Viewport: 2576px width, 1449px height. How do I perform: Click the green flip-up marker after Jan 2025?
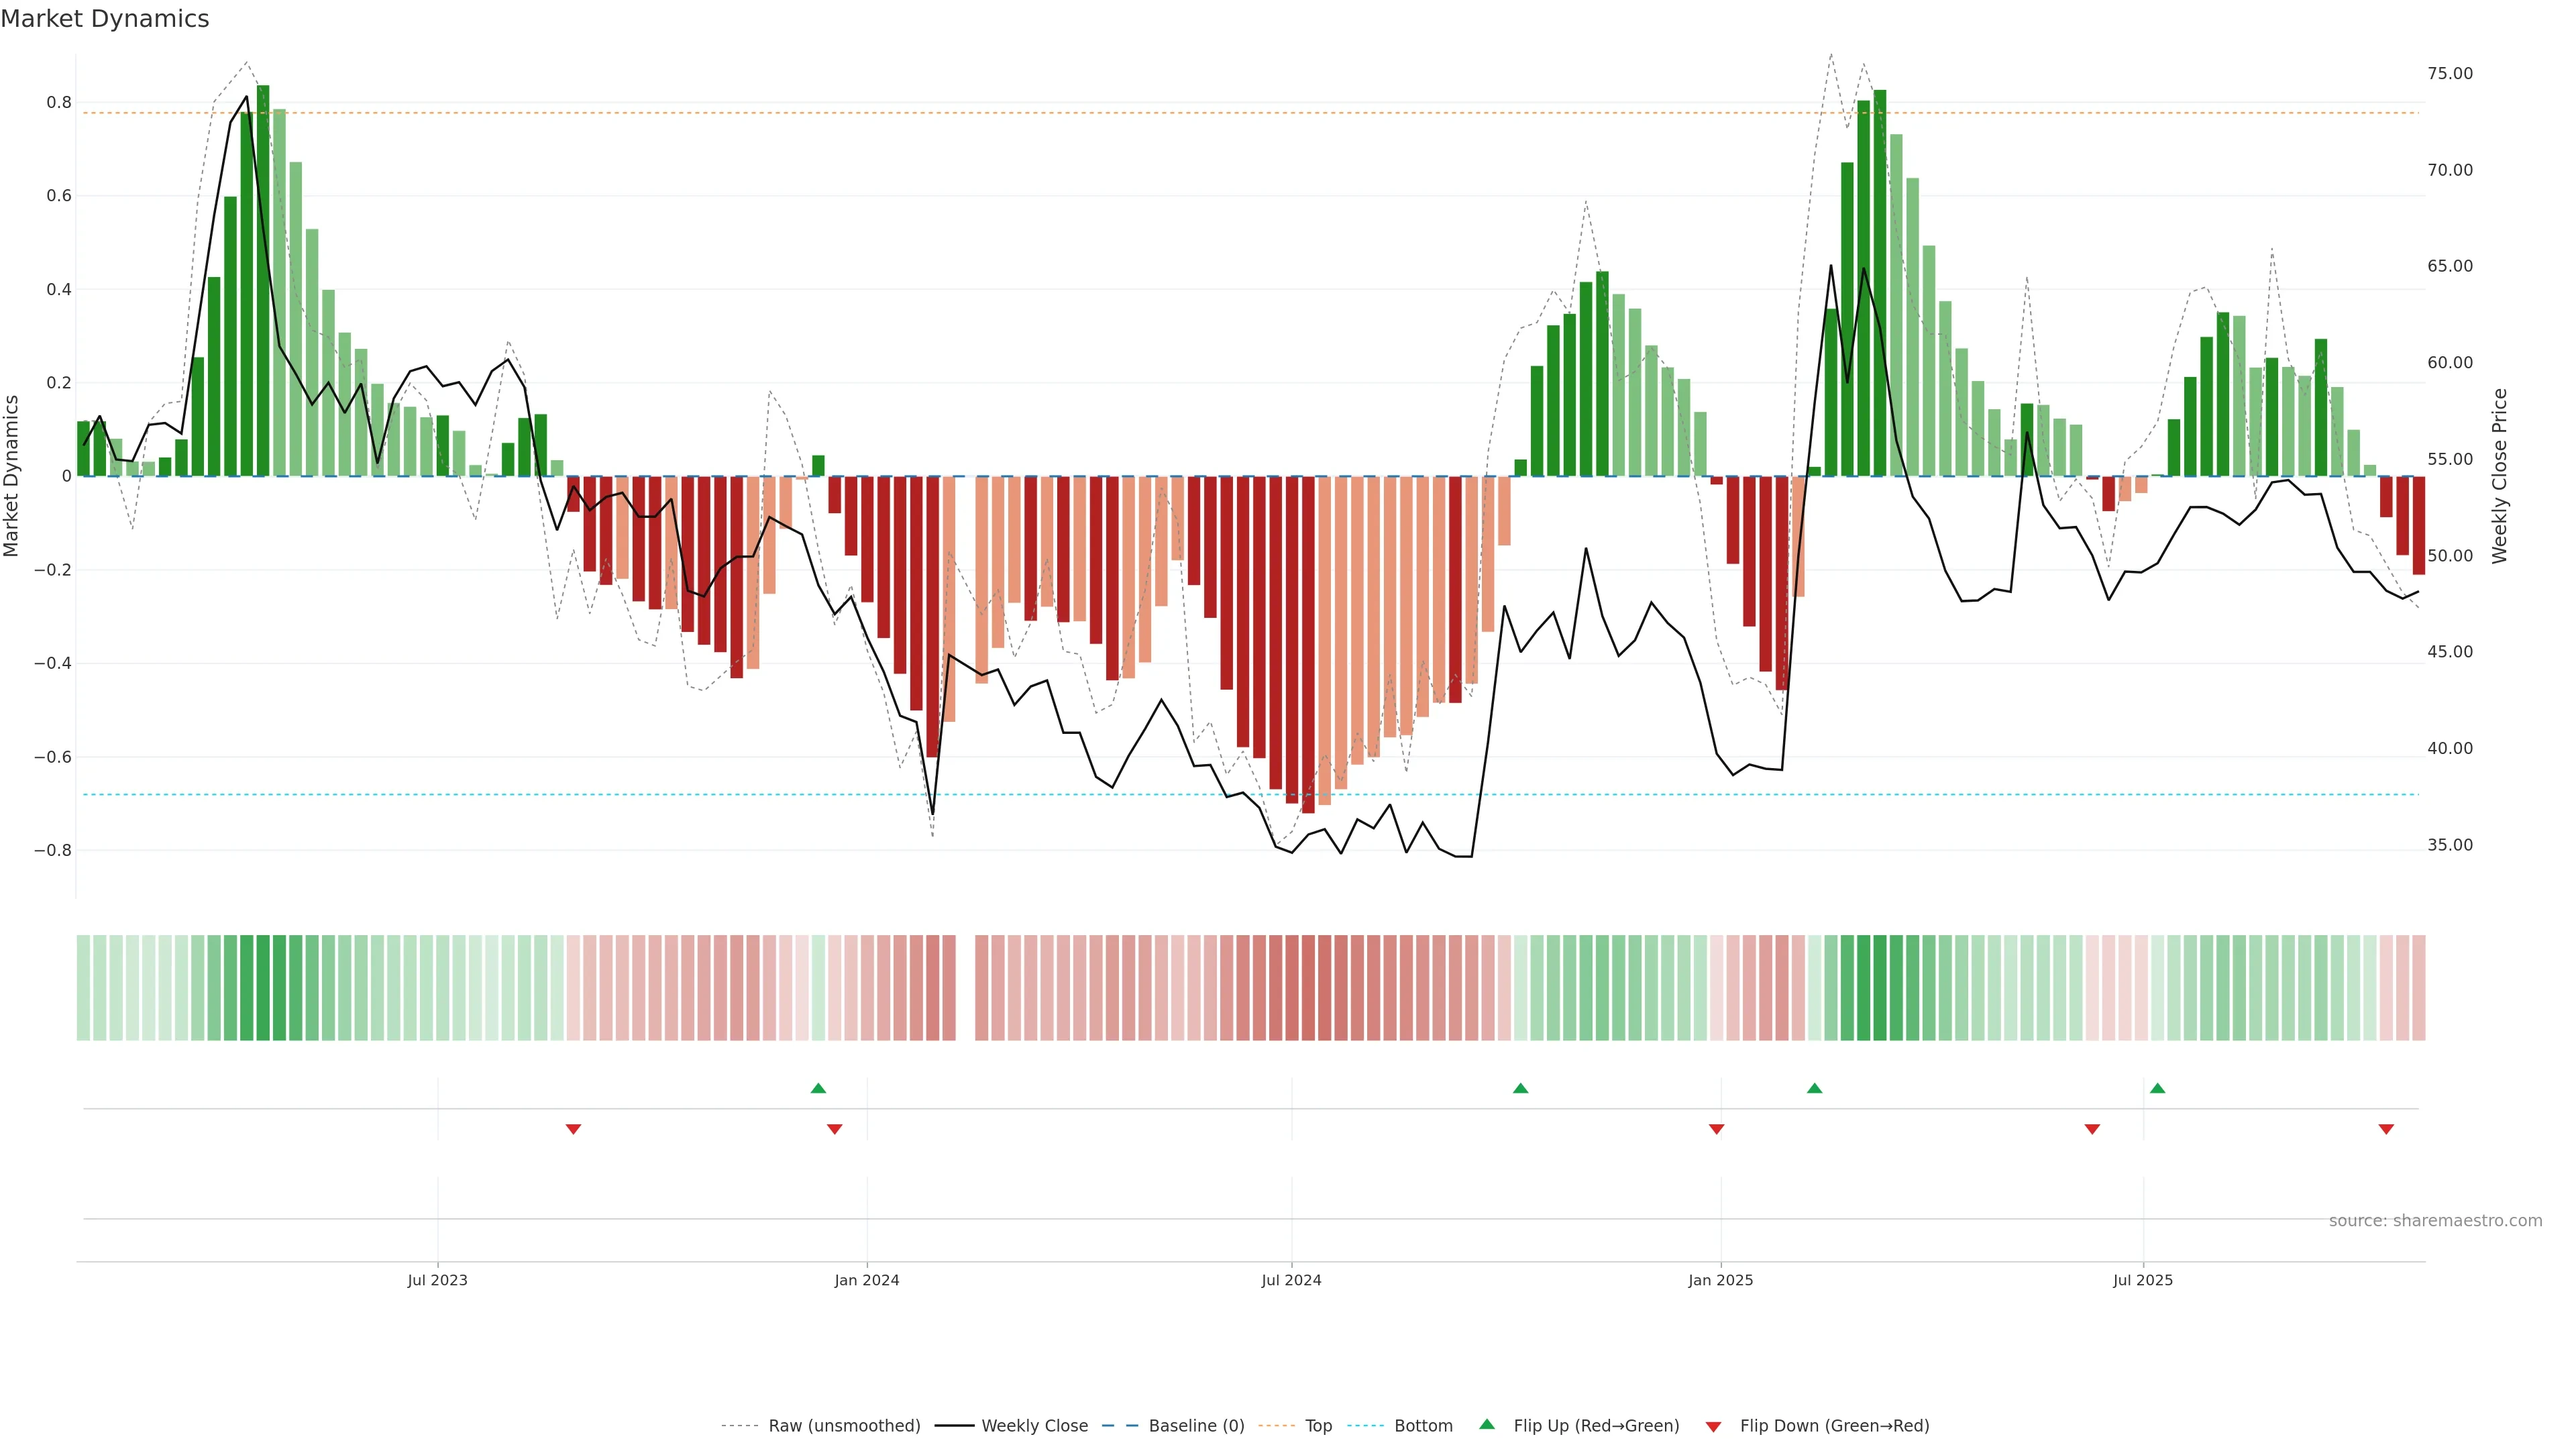1814,1088
